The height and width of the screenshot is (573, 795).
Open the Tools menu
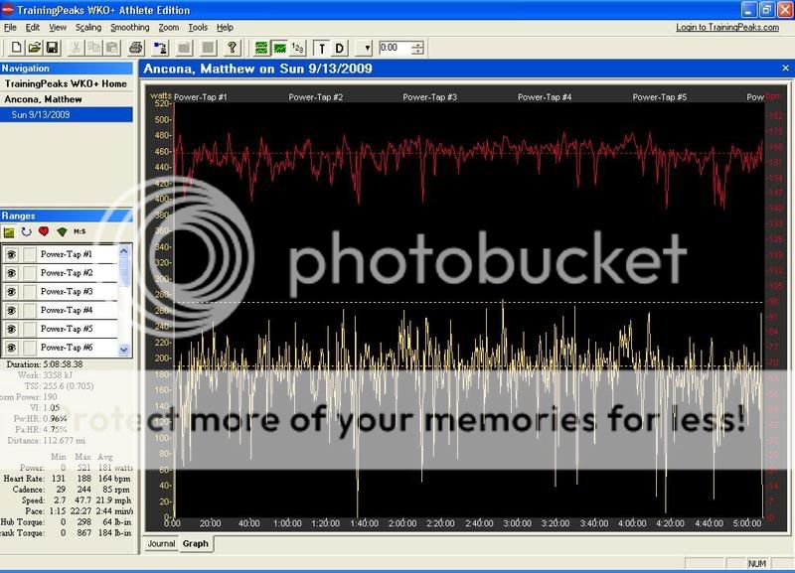click(x=198, y=28)
